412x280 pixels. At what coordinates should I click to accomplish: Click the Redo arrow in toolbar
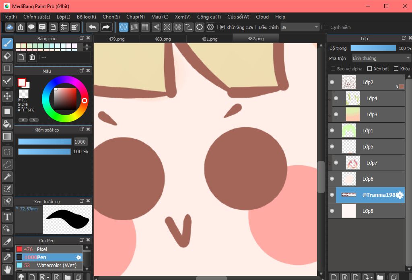click(106, 27)
